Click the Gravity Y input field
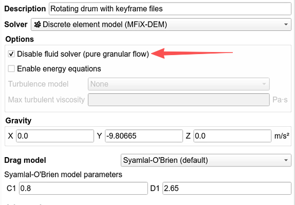 tap(144, 136)
